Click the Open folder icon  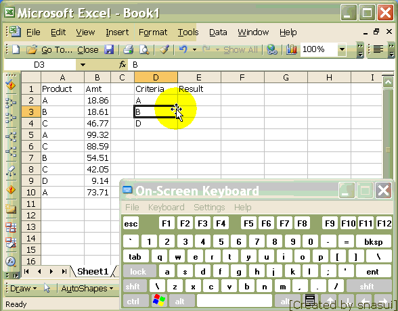[32, 49]
